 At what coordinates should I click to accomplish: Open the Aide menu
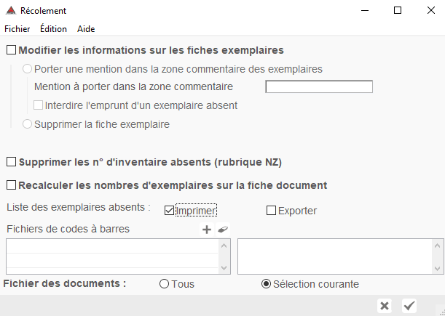click(x=86, y=29)
